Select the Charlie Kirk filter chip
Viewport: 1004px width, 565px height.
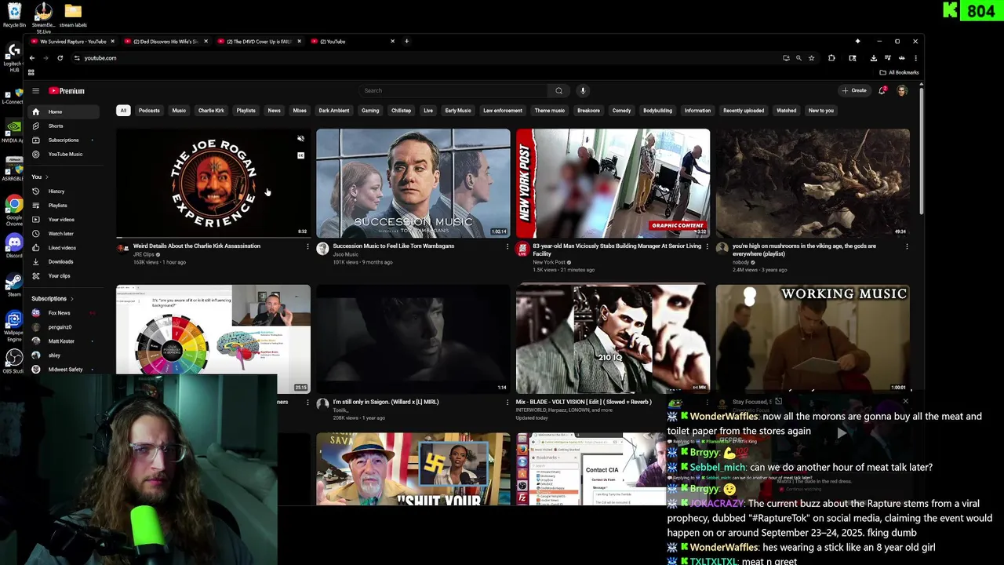tap(211, 111)
